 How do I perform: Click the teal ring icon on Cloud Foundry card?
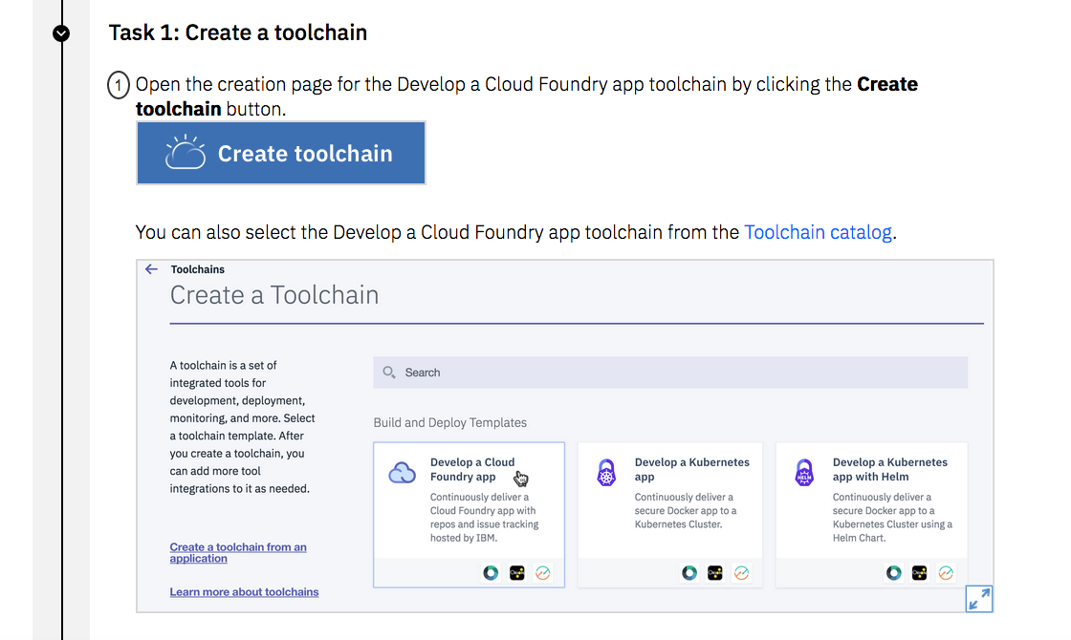click(491, 573)
